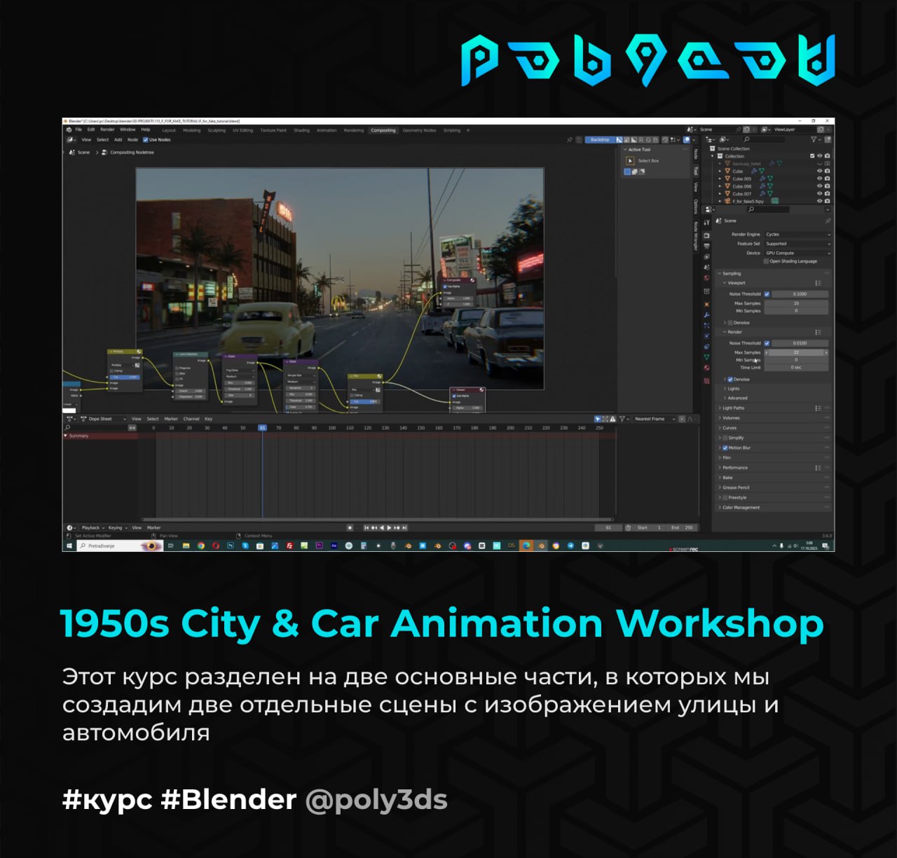Hide Cube.007 with its eye icon

819,193
